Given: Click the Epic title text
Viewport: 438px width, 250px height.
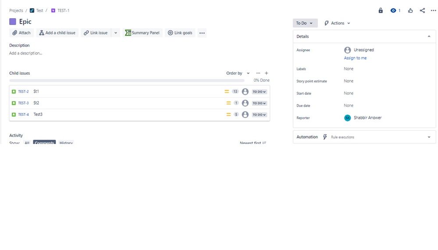Looking at the screenshot, I should click(x=25, y=21).
